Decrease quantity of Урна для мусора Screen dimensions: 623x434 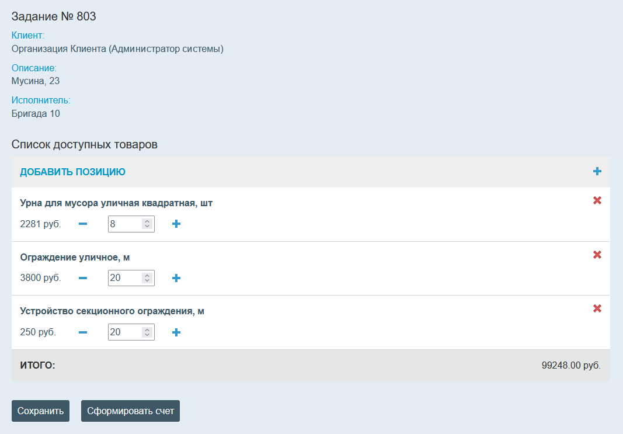click(83, 224)
